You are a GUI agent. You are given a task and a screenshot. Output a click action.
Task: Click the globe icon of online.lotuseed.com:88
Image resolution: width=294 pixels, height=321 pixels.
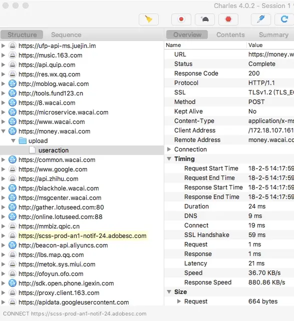coord(13,216)
